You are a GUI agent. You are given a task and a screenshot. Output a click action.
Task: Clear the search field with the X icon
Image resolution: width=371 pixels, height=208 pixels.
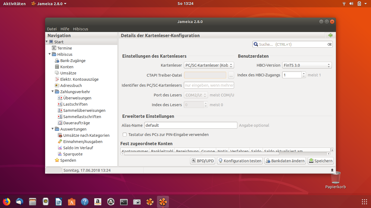click(x=329, y=44)
